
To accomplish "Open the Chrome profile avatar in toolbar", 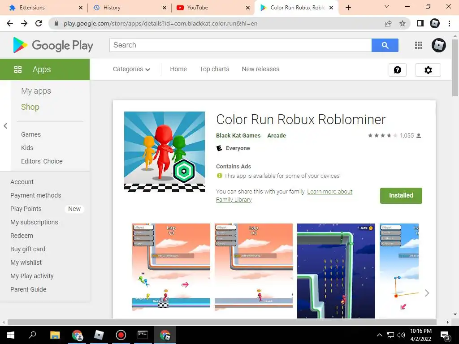I will pyautogui.click(x=435, y=23).
